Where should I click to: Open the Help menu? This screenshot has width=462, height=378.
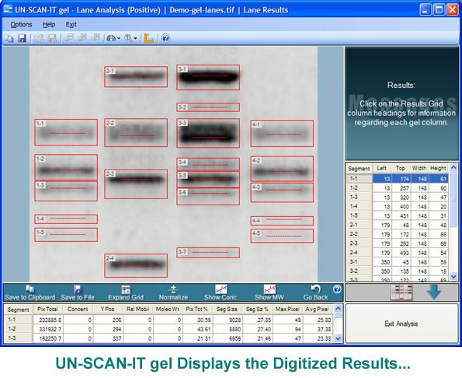pos(49,24)
